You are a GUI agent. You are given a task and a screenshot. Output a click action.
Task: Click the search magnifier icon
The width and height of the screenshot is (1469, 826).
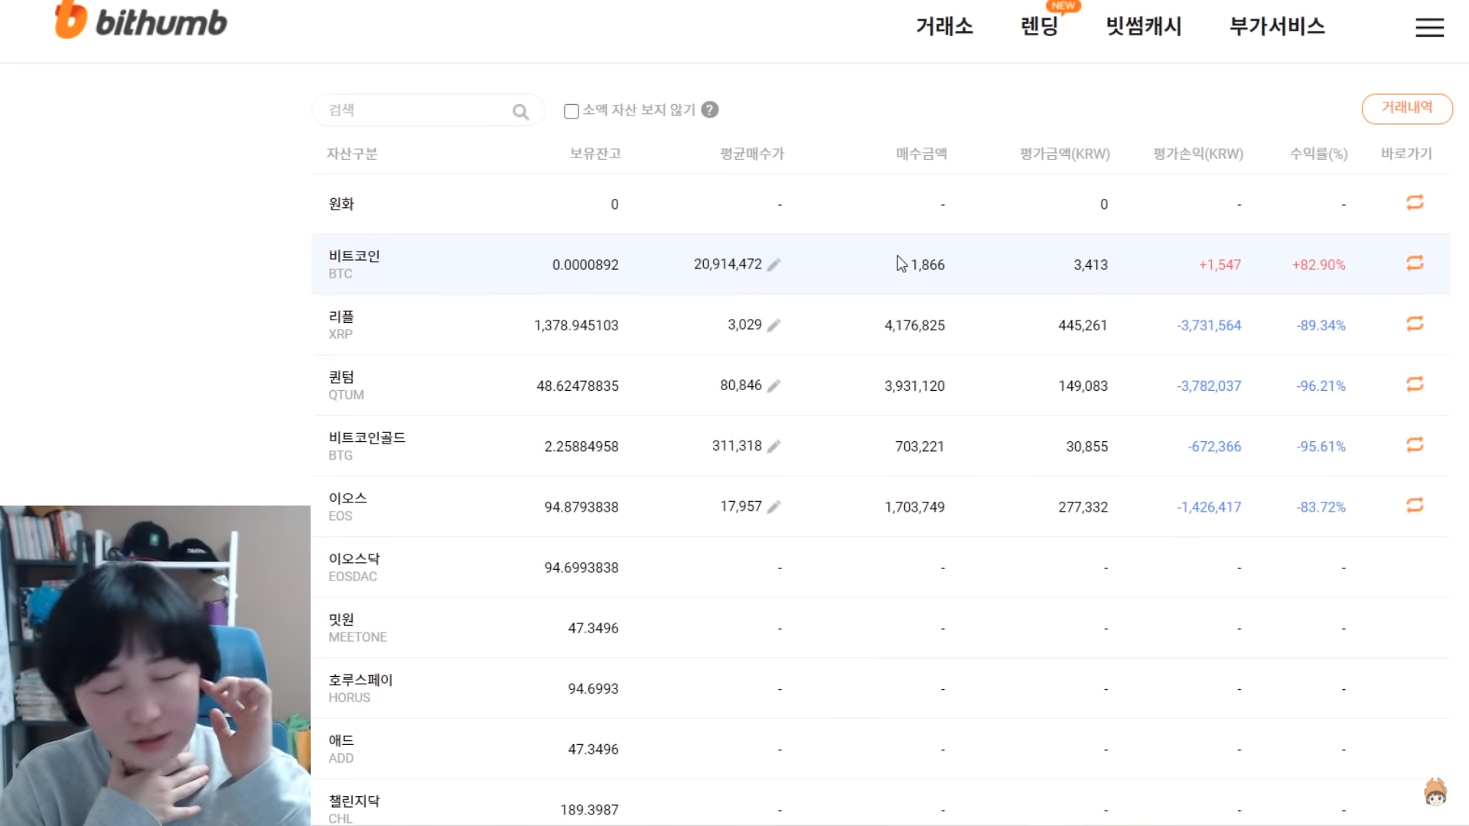521,111
